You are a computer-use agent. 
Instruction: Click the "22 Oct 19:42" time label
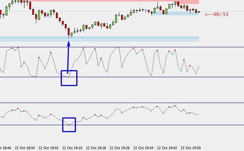(x=167, y=148)
